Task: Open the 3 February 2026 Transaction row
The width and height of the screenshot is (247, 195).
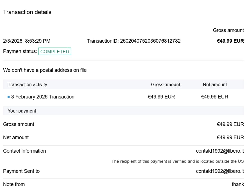Action: pos(43,97)
